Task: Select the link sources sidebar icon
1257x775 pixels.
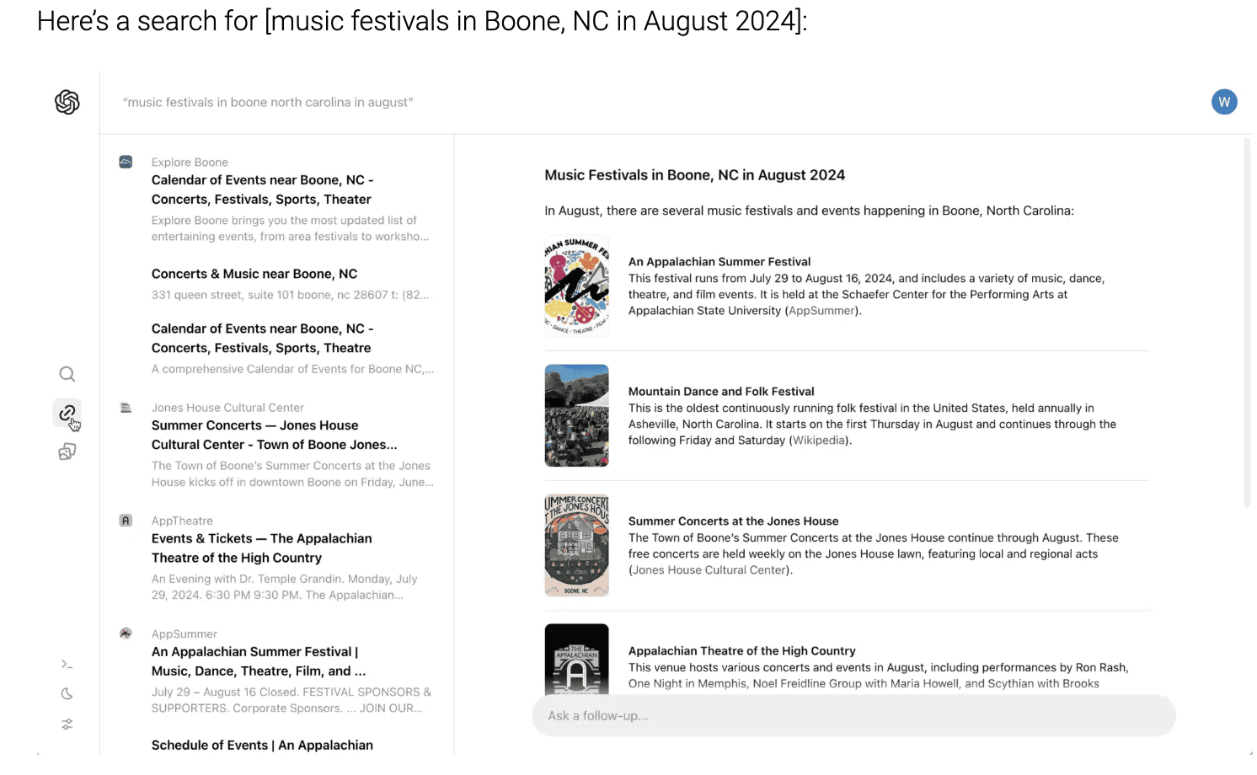Action: coord(67,413)
